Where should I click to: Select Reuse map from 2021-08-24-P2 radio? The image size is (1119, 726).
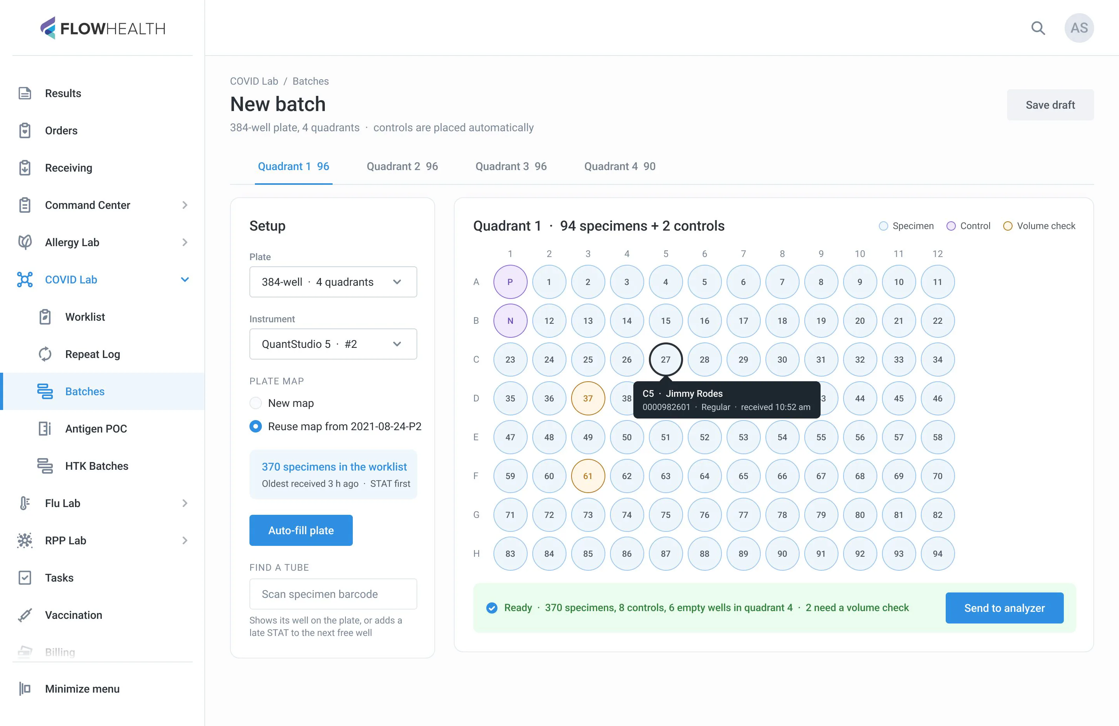[x=255, y=426]
